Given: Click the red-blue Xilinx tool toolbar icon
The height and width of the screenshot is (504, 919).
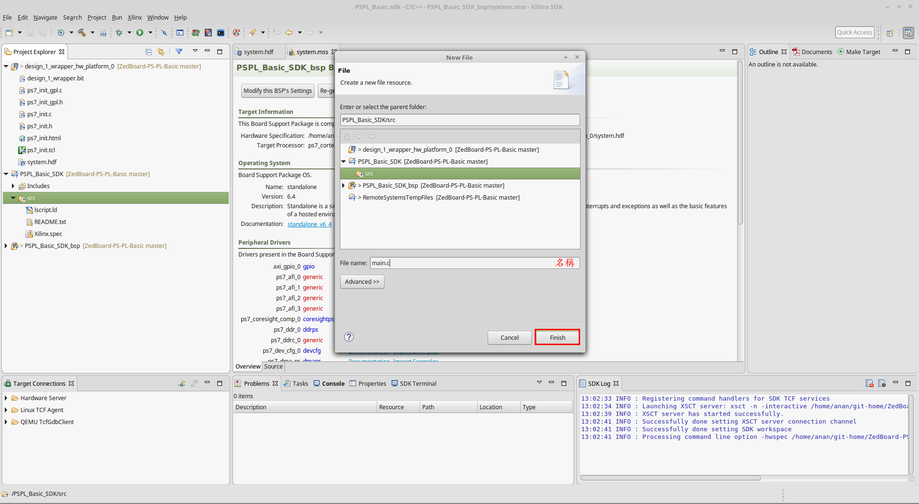Looking at the screenshot, I should coord(208,33).
